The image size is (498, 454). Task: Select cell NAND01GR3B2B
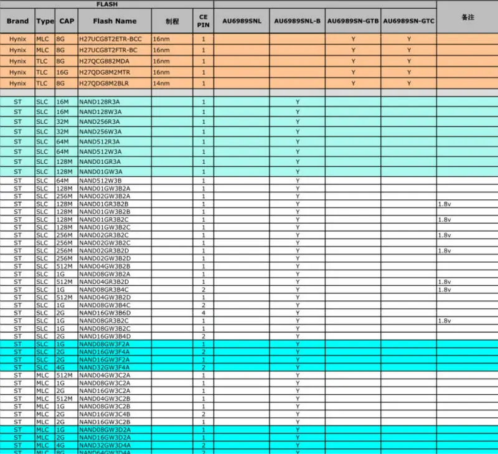[115, 204]
